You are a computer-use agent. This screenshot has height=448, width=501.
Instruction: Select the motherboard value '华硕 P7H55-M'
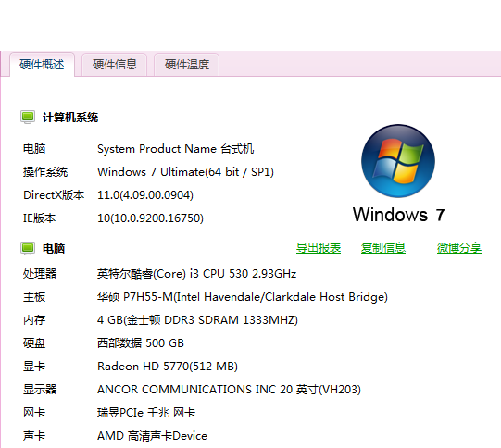(135, 297)
